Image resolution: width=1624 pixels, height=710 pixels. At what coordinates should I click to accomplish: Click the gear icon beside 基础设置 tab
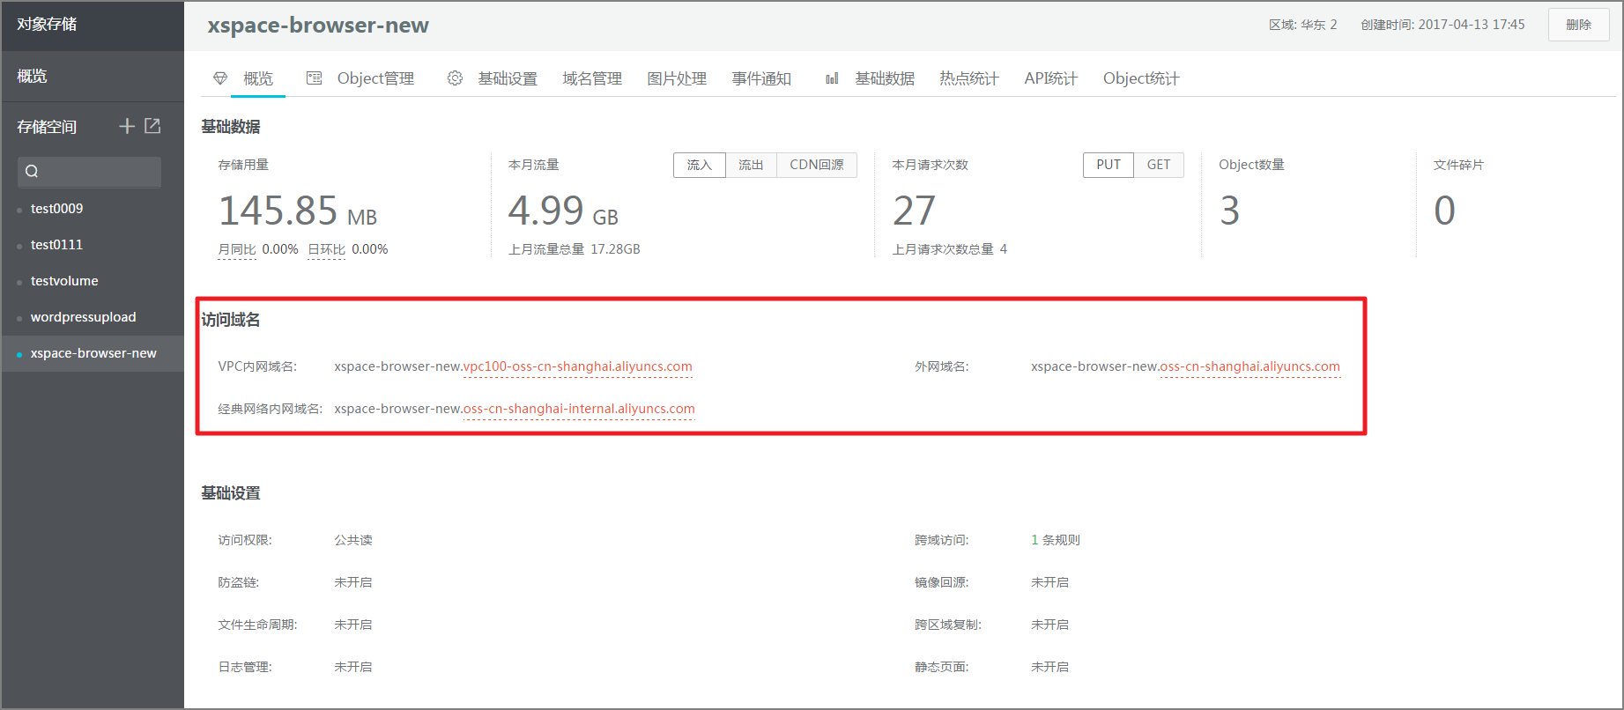[x=455, y=78]
